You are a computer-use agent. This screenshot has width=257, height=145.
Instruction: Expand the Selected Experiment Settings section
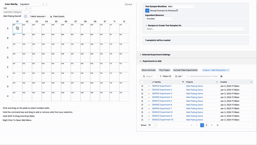click(x=156, y=55)
